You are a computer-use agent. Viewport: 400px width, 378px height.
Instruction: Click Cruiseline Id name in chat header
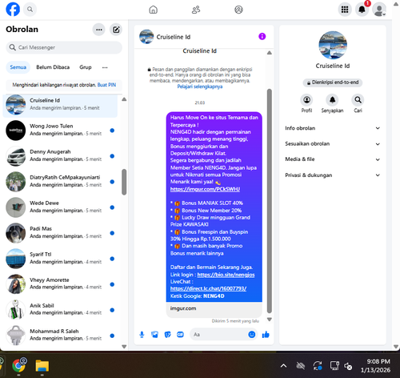coord(174,37)
